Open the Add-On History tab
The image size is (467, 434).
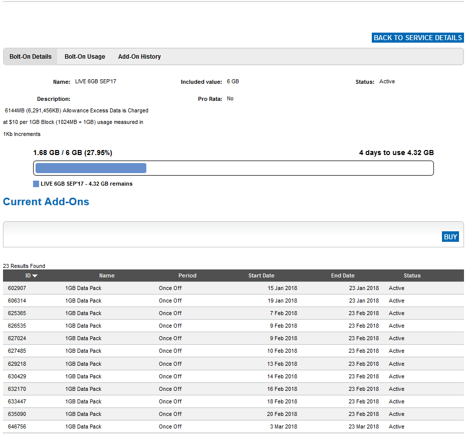pos(139,57)
